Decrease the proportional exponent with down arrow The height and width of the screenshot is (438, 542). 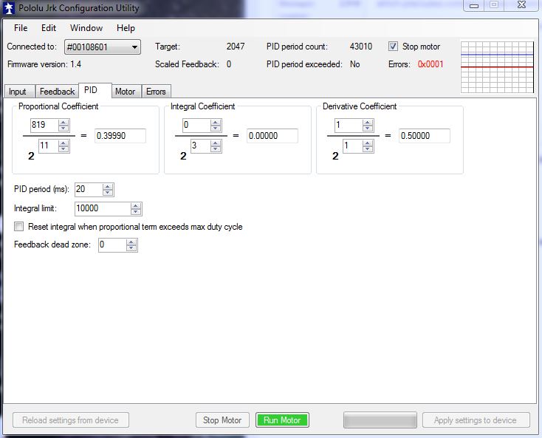coord(64,148)
